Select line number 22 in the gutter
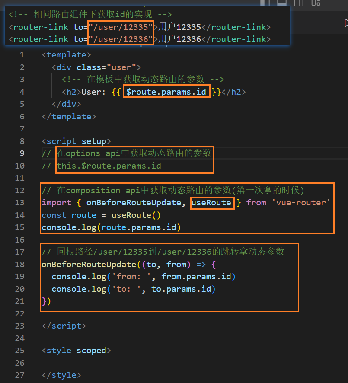Viewport: 348px width, 383px height. tap(19, 314)
